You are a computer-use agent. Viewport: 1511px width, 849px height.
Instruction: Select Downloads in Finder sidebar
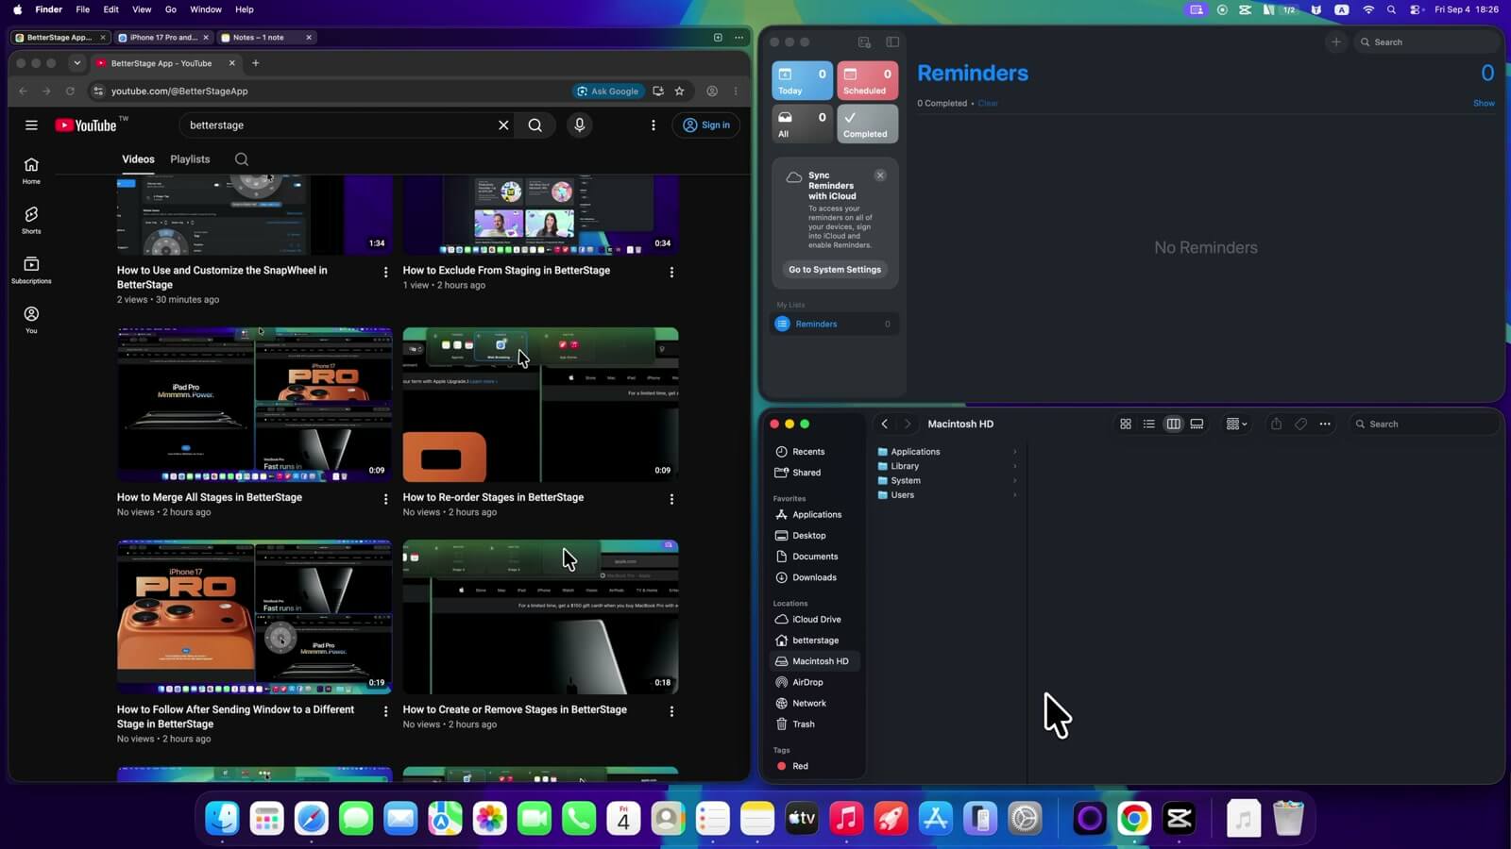814,577
